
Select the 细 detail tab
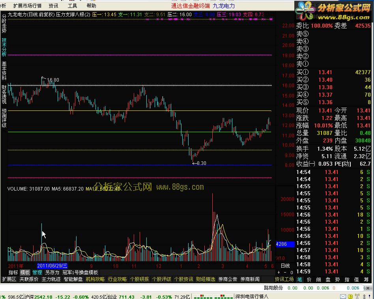coord(319,279)
